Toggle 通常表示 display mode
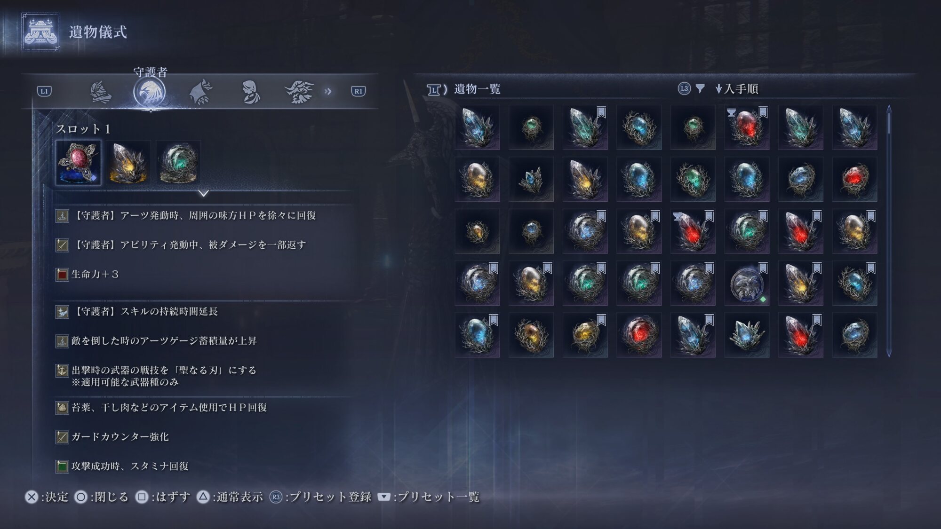The width and height of the screenshot is (941, 529). point(230,497)
